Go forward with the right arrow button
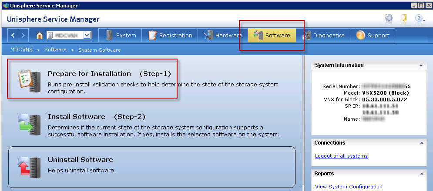433x191 pixels. pos(23,35)
